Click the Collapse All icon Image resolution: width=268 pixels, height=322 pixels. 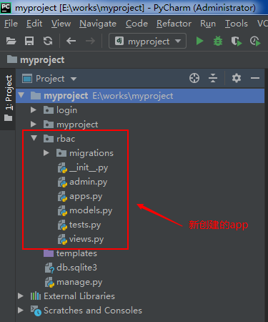point(213,78)
